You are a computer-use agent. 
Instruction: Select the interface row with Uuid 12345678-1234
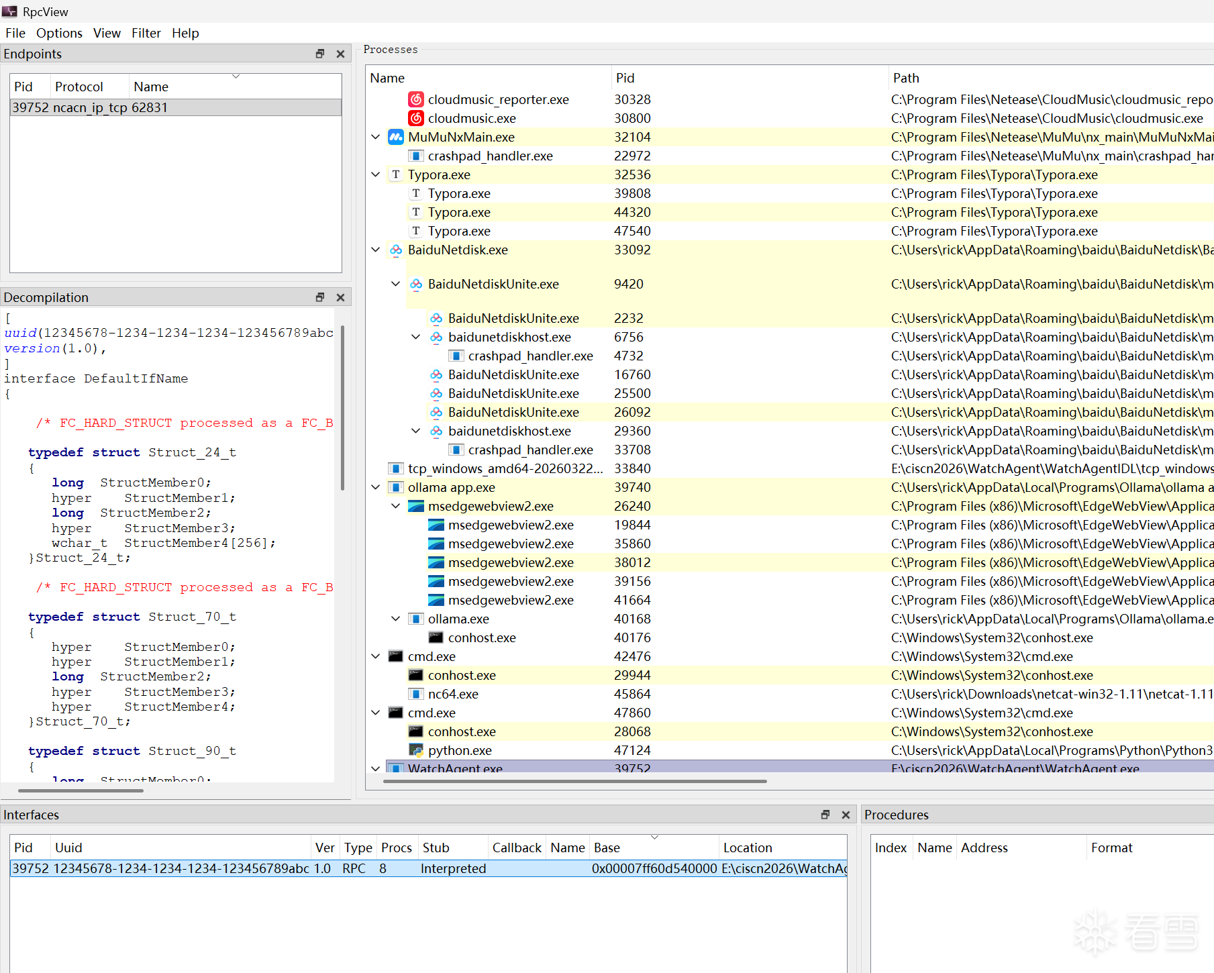click(429, 868)
